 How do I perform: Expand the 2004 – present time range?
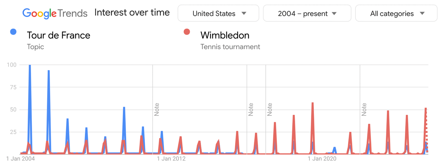[x=307, y=13]
